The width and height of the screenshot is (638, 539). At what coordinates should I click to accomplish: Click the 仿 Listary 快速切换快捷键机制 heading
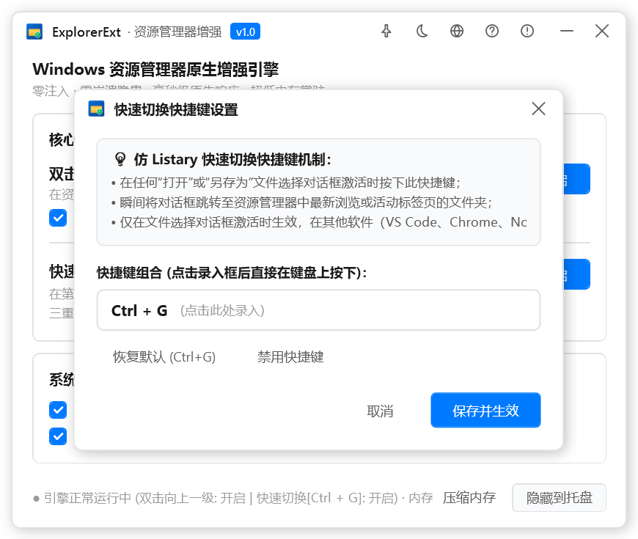pos(232,159)
